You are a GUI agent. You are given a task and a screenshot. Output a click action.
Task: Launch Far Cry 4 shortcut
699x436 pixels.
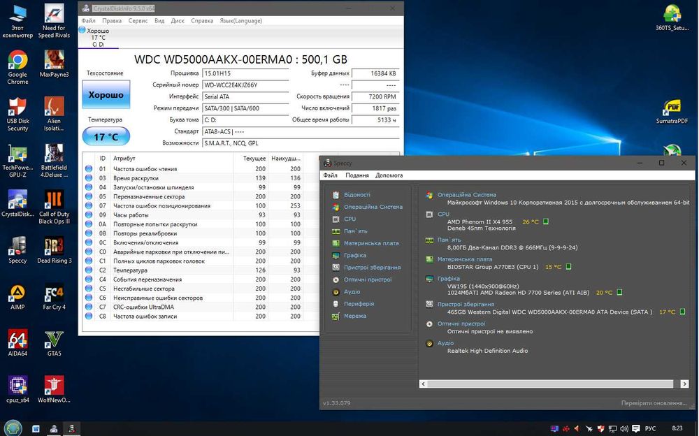(x=54, y=296)
